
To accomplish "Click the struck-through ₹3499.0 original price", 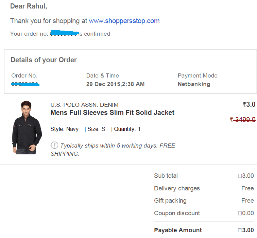I will [243, 120].
